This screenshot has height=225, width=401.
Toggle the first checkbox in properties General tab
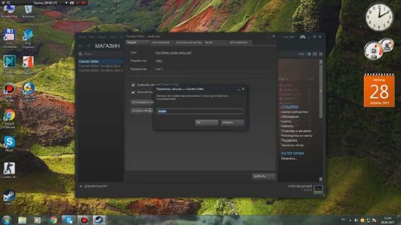[x=133, y=85]
